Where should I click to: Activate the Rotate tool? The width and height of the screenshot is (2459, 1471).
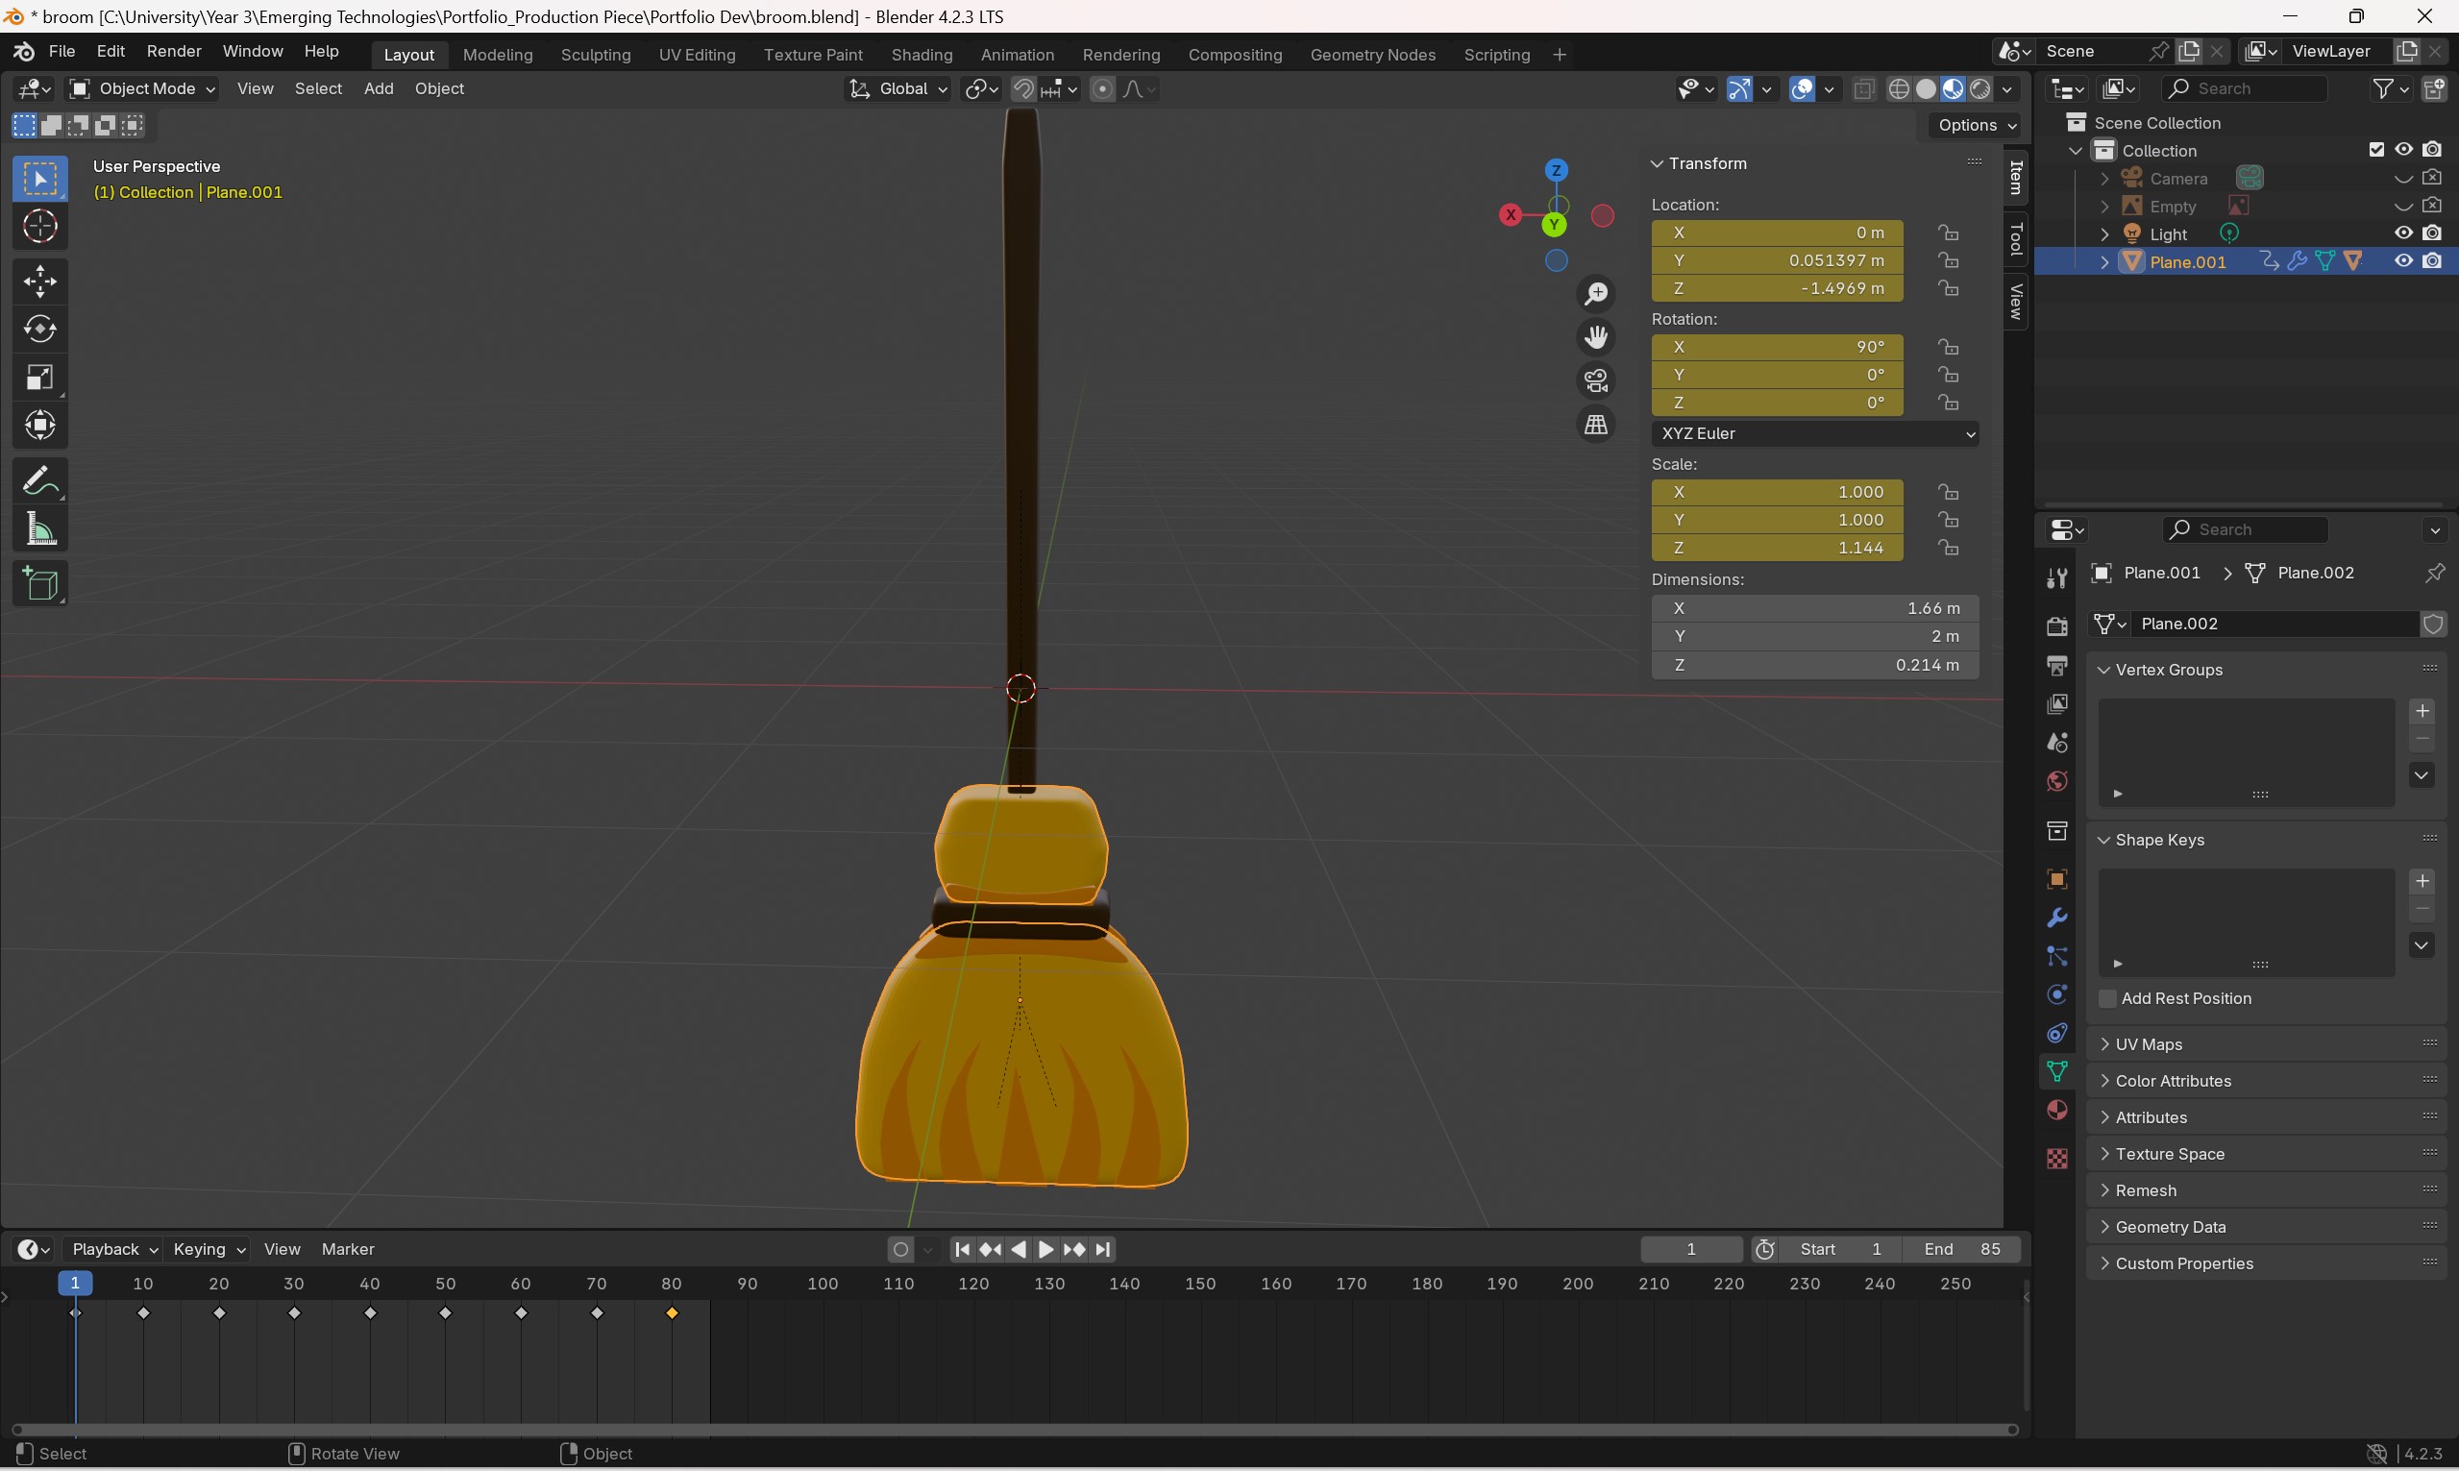pyautogui.click(x=39, y=330)
